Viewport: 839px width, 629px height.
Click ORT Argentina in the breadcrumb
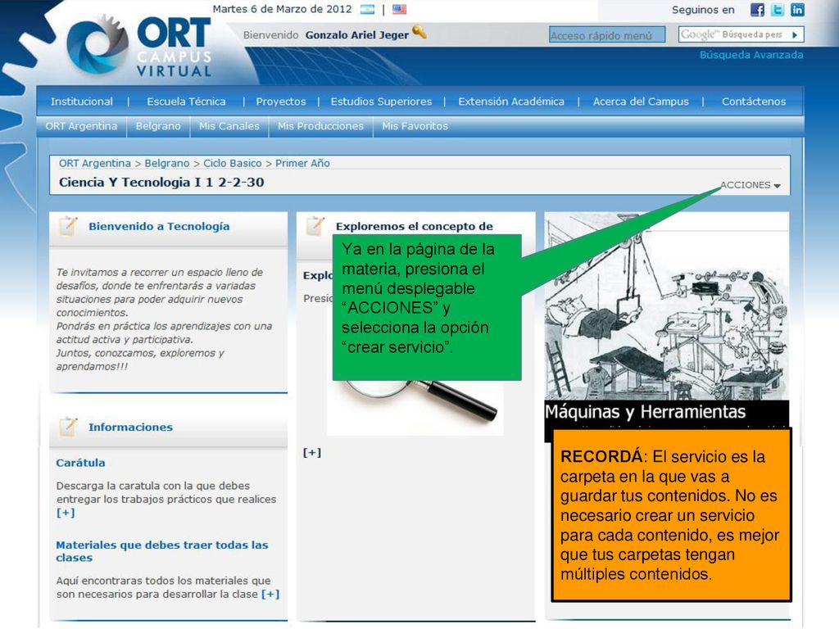click(95, 163)
